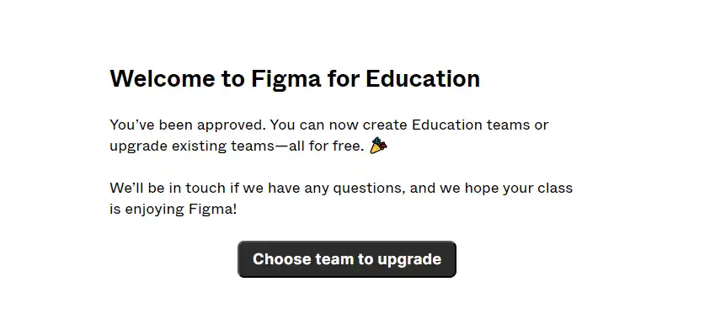The height and width of the screenshot is (335, 710).
Task: Click the Welcome to Figma for Education heading
Action: [x=295, y=79]
